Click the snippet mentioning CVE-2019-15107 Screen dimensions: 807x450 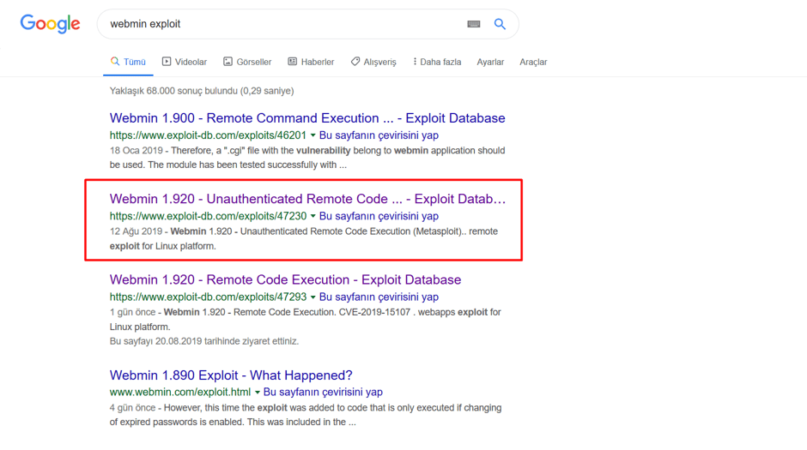(305, 319)
